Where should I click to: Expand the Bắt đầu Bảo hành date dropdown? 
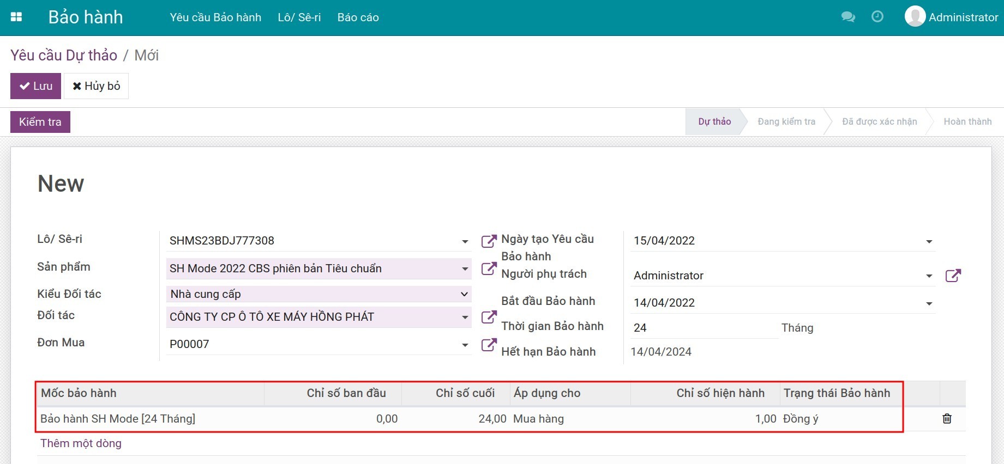[929, 303]
